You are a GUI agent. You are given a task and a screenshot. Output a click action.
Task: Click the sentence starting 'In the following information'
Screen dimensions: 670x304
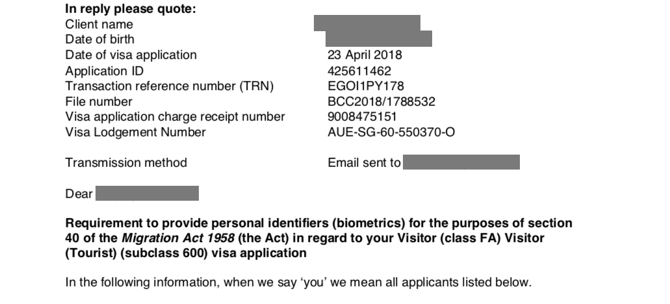(x=298, y=282)
